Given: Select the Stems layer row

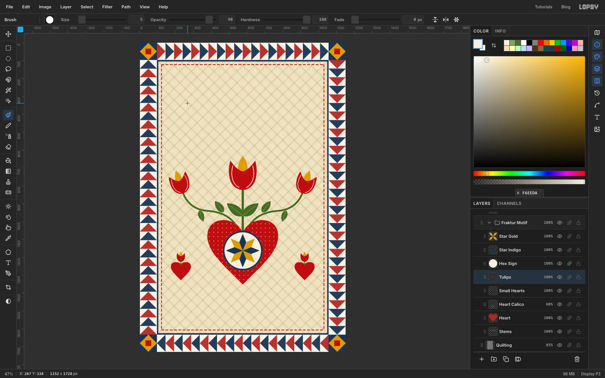Looking at the screenshot, I should pos(529,332).
